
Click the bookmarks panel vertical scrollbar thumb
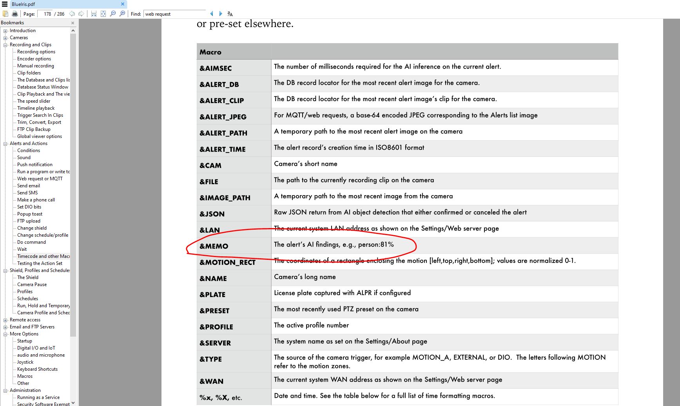(x=73, y=185)
